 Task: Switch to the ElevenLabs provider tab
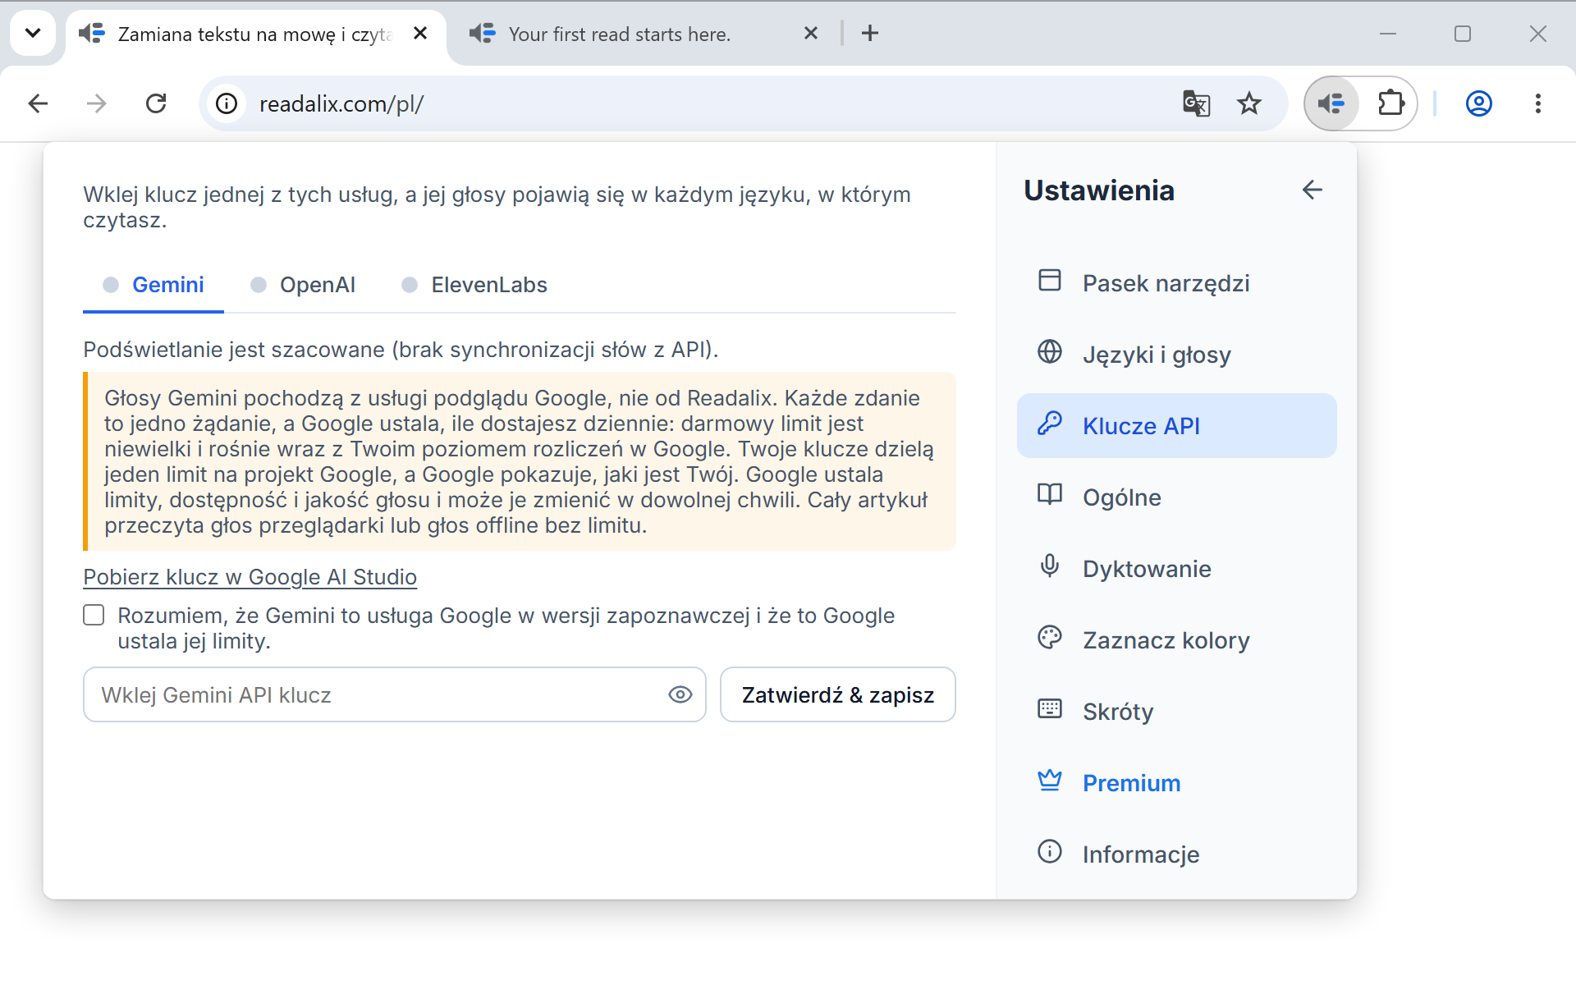tap(474, 285)
